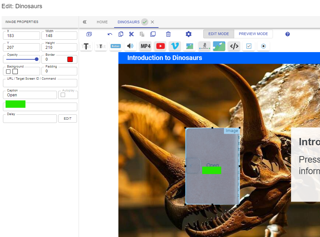320x237 pixels.
Task: Add an MP4 video element
Action: (145, 46)
